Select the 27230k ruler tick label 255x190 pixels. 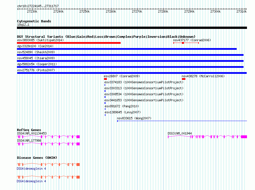click(x=32, y=11)
